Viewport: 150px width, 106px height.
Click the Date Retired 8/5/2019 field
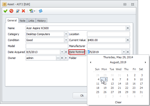104,52
